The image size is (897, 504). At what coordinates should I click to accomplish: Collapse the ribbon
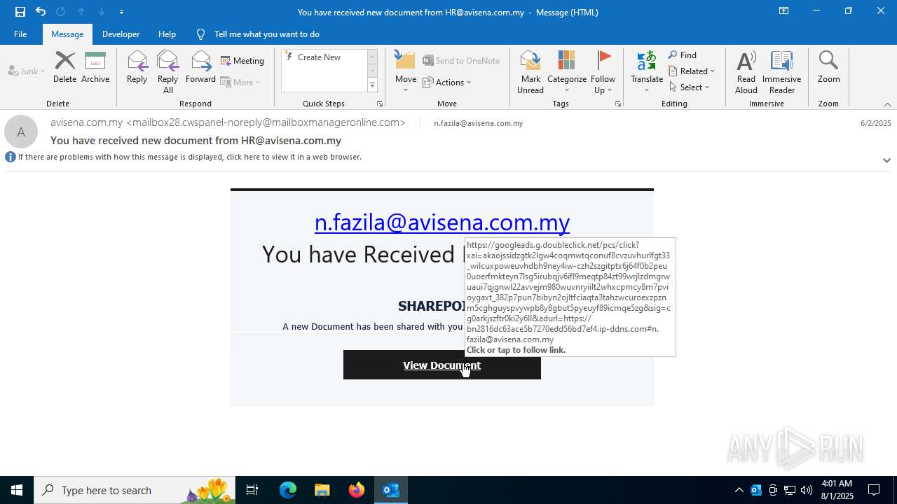887,104
